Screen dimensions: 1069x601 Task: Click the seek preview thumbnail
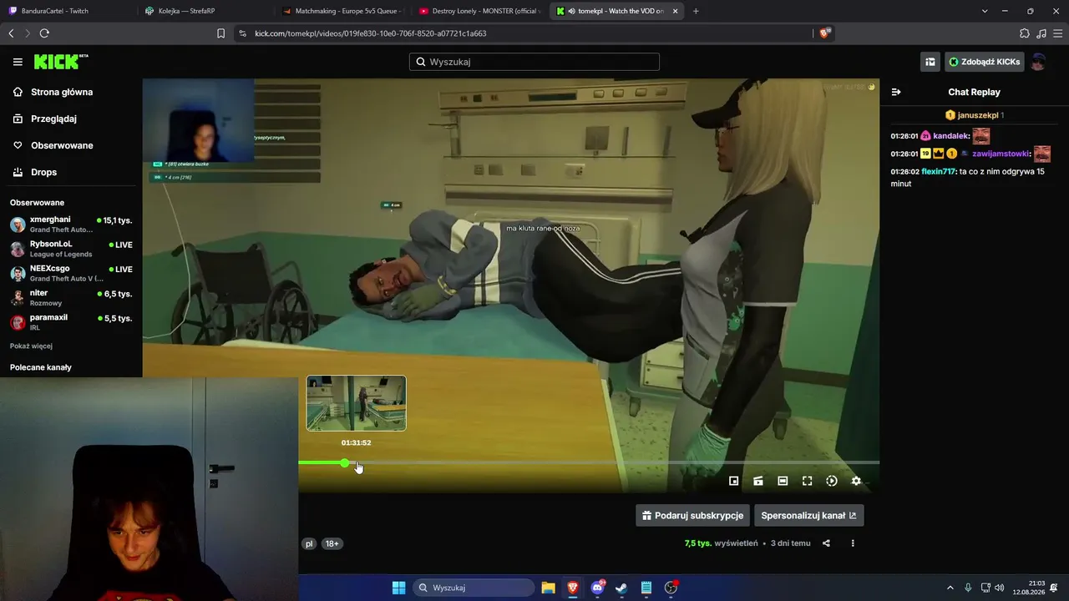(x=357, y=403)
